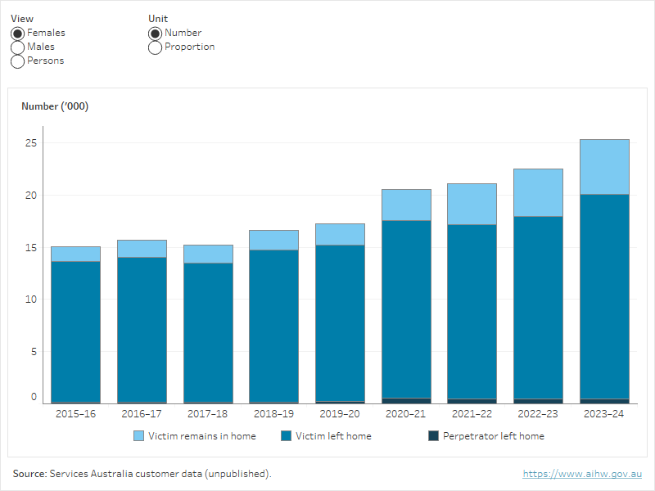This screenshot has width=655, height=491.
Task: Click the 2020–21 bar
Action: coord(405,295)
